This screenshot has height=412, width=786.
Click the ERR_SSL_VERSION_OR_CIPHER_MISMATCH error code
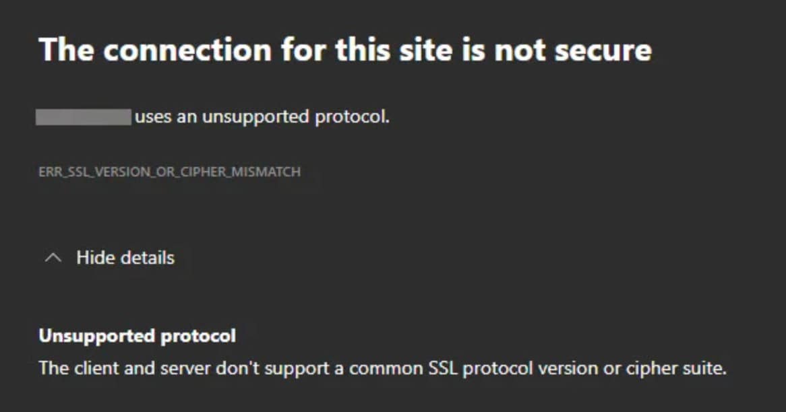pos(170,172)
